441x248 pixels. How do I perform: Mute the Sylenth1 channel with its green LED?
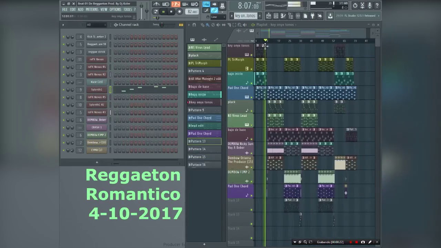click(x=63, y=90)
